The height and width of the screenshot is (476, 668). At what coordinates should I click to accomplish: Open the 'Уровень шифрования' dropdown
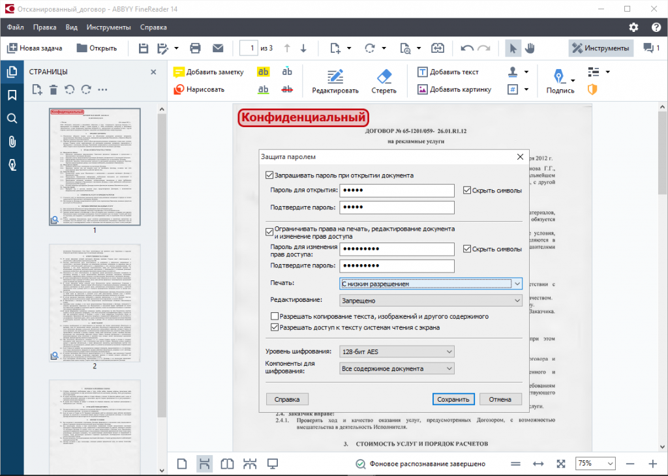click(x=397, y=351)
